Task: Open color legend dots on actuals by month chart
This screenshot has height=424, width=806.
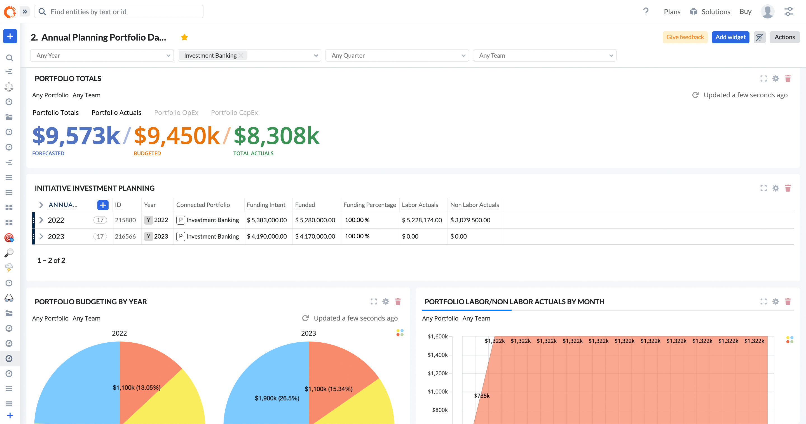Action: (x=790, y=340)
